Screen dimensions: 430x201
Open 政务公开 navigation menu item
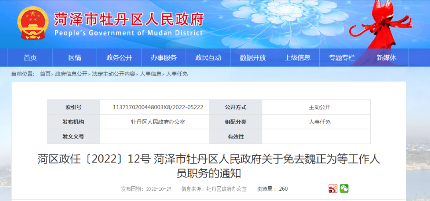point(119,58)
